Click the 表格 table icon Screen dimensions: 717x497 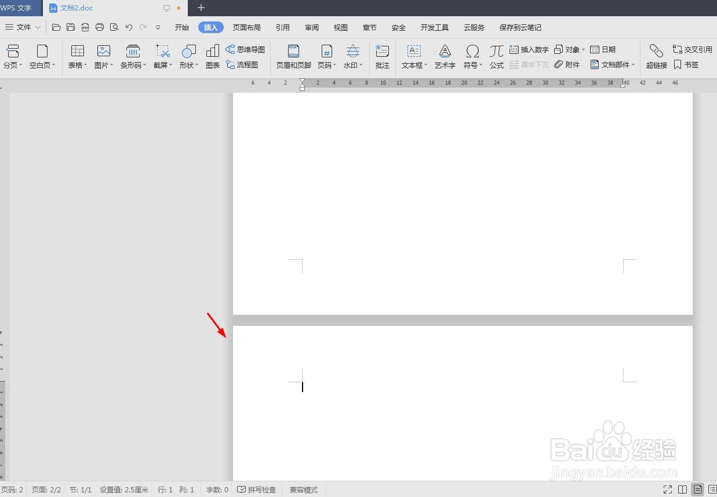(78, 51)
